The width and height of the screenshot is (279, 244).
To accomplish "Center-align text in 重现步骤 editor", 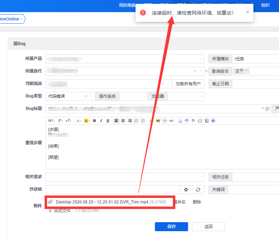I will [123, 121].
